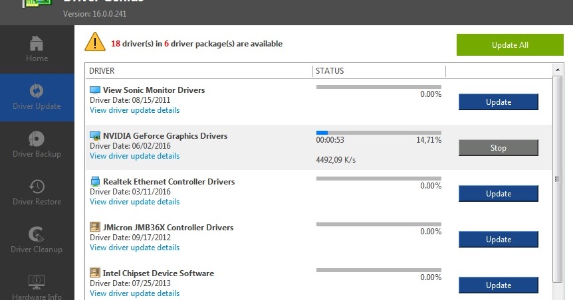
Task: Click the Realtek Ethernet network icon
Action: click(x=95, y=181)
